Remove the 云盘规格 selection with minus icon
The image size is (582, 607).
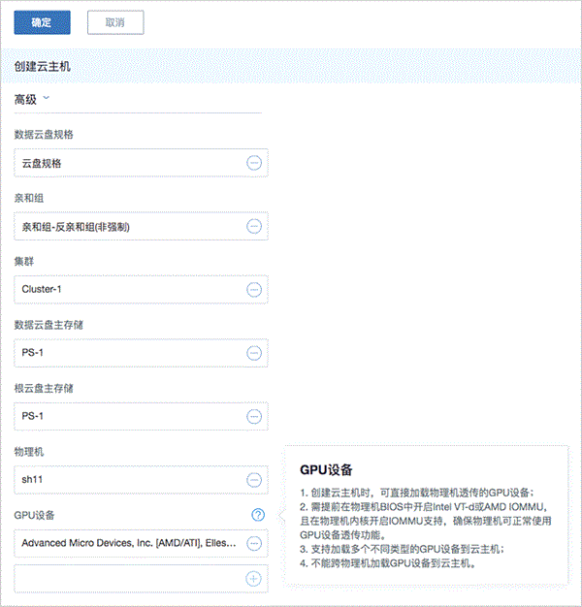coord(254,163)
